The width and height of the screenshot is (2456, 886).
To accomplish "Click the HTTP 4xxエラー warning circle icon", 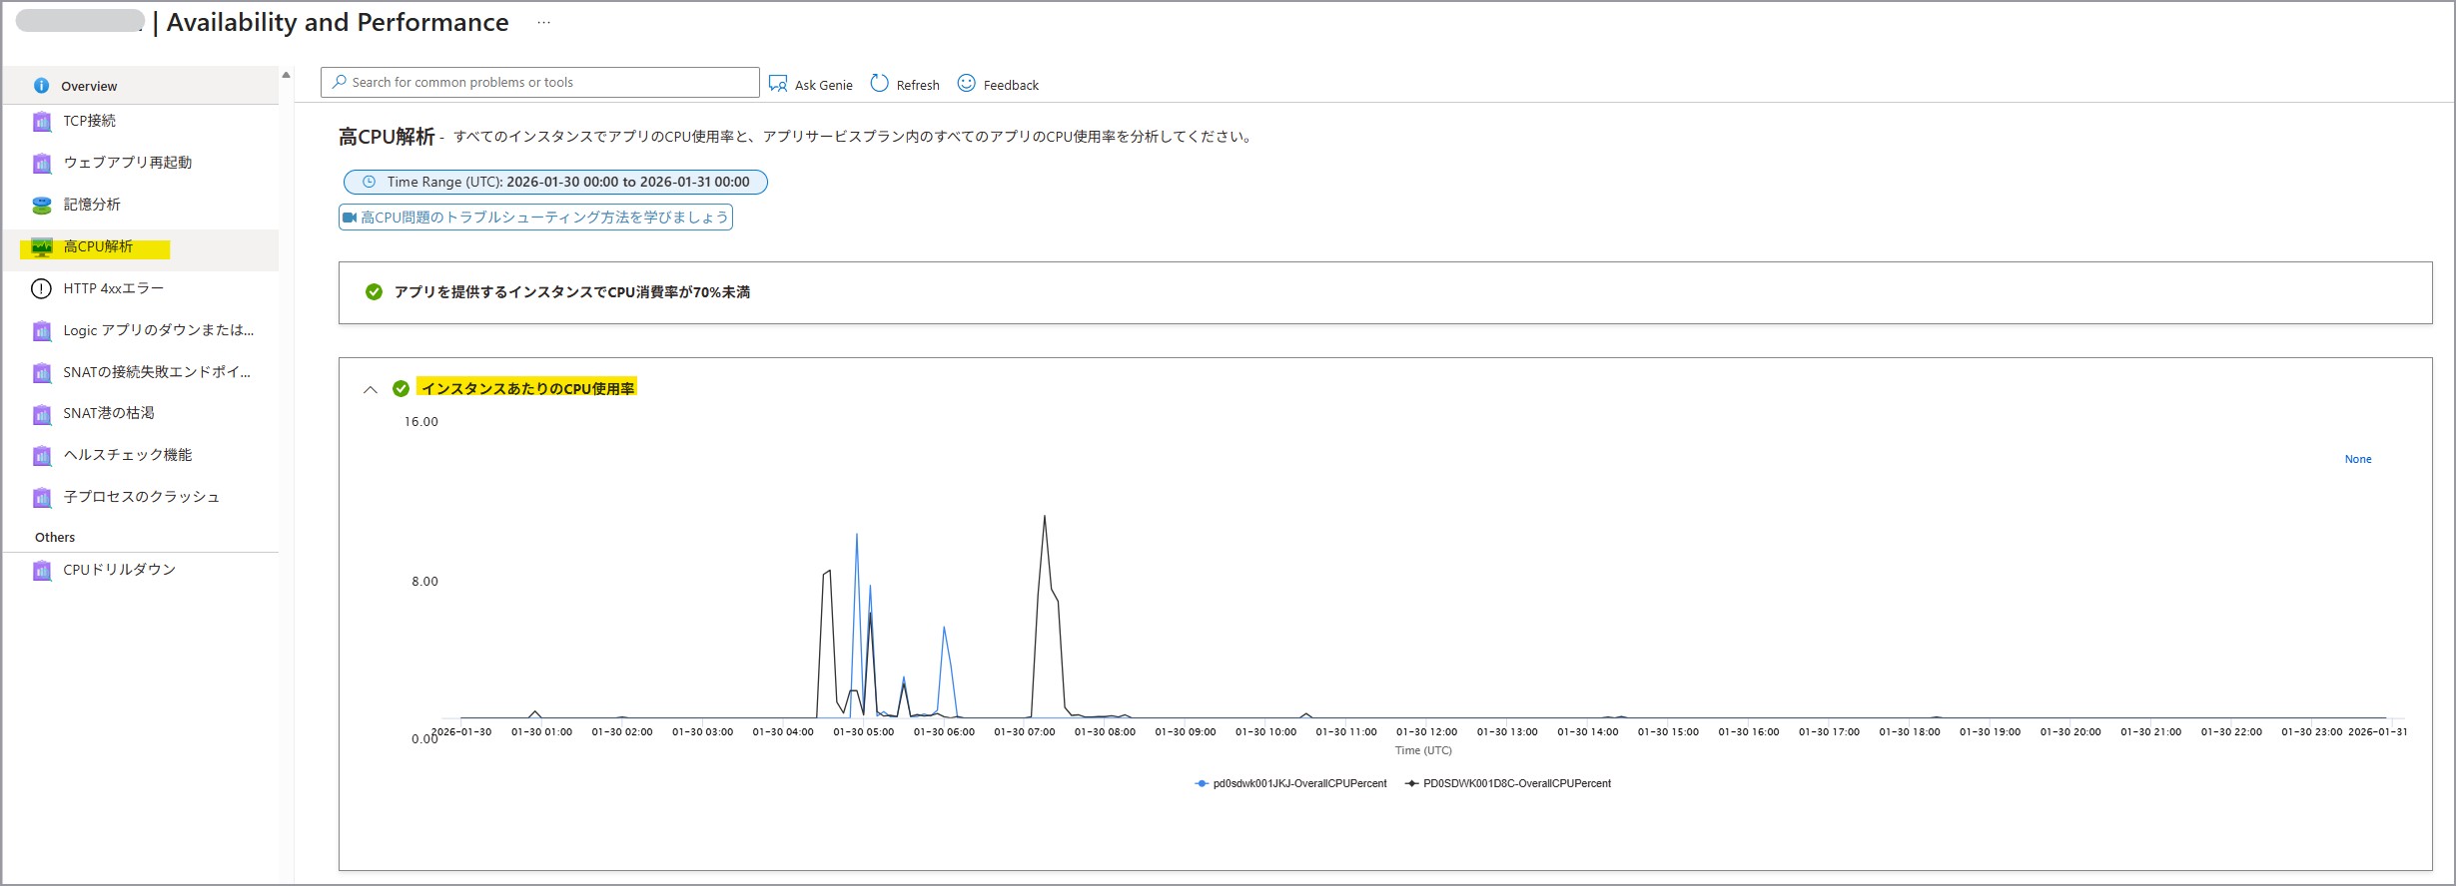I will point(41,288).
